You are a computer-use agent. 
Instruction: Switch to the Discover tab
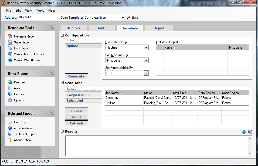coord(74,28)
